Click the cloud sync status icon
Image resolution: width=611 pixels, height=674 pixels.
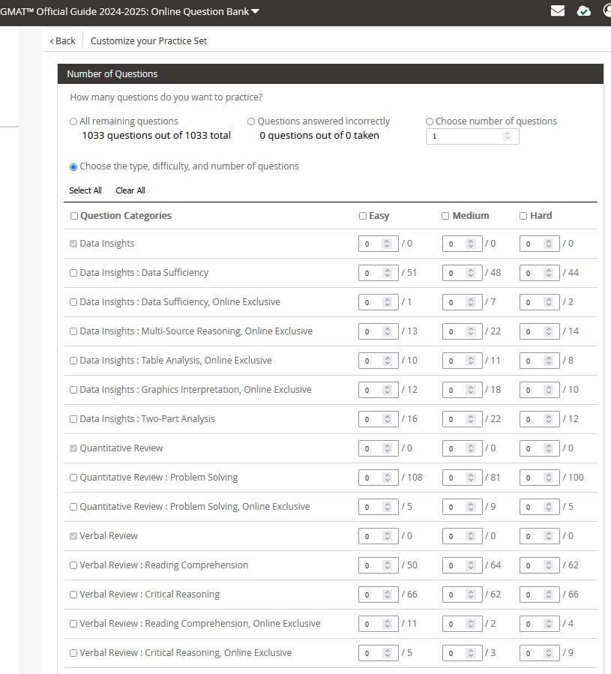pos(583,10)
